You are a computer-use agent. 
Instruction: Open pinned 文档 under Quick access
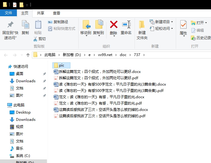pyautogui.click(x=17, y=88)
